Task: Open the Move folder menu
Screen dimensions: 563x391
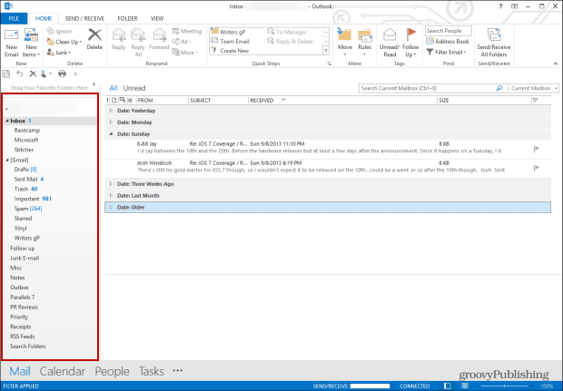Action: pyautogui.click(x=345, y=43)
